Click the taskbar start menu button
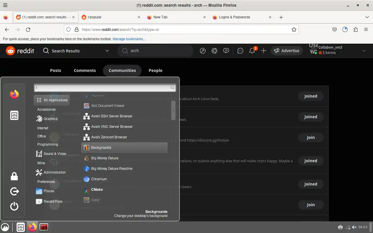Viewport: 373px width, 233px height. 5,227
